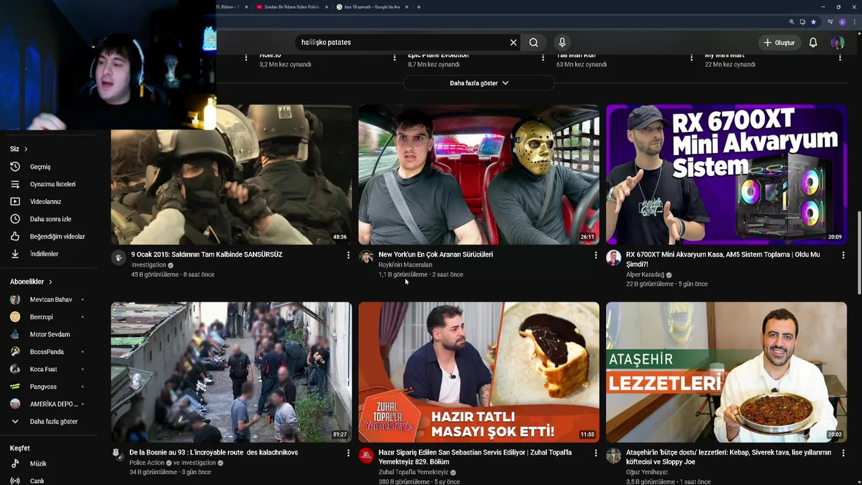Open the HAZIR TATLI MASAYI ŞOK ETTİ thumbnail
Screen dimensions: 862x485
click(479, 373)
